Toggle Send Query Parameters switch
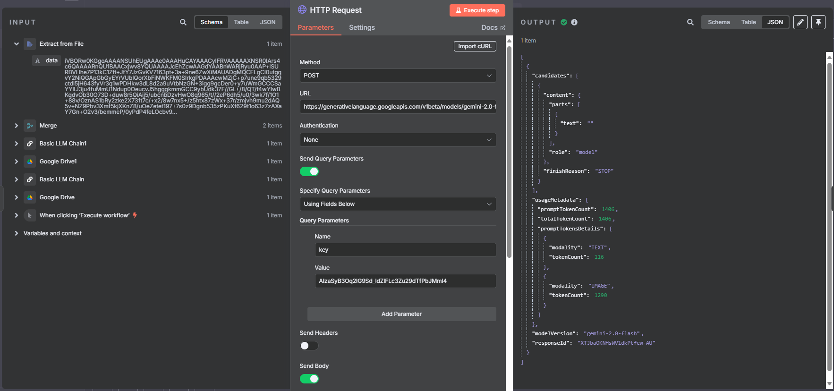 [x=309, y=171]
